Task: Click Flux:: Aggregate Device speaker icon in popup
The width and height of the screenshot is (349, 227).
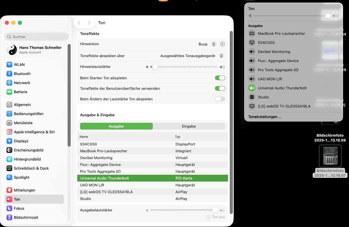Action: point(252,61)
